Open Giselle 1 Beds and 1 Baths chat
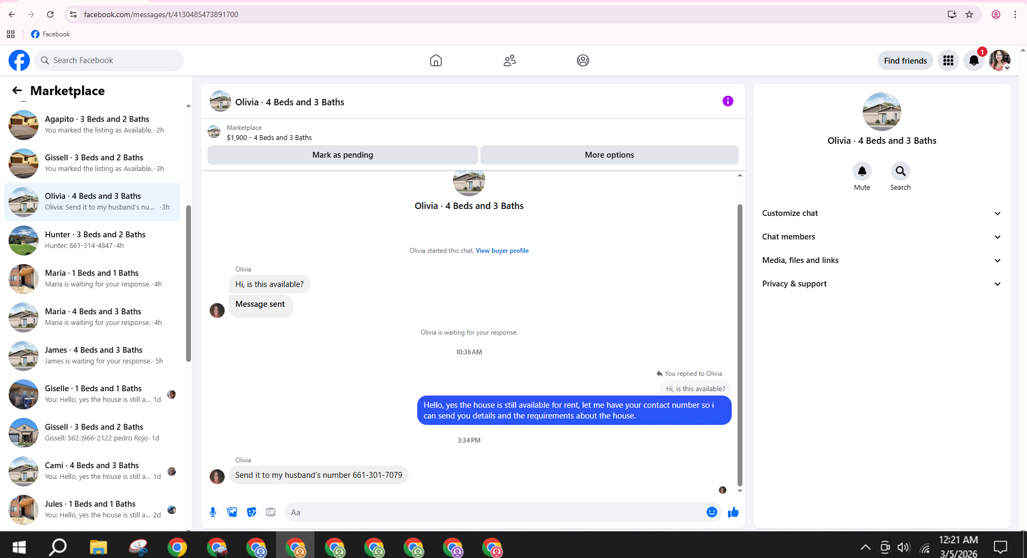Screen dimensions: 1027x558 click(92, 394)
